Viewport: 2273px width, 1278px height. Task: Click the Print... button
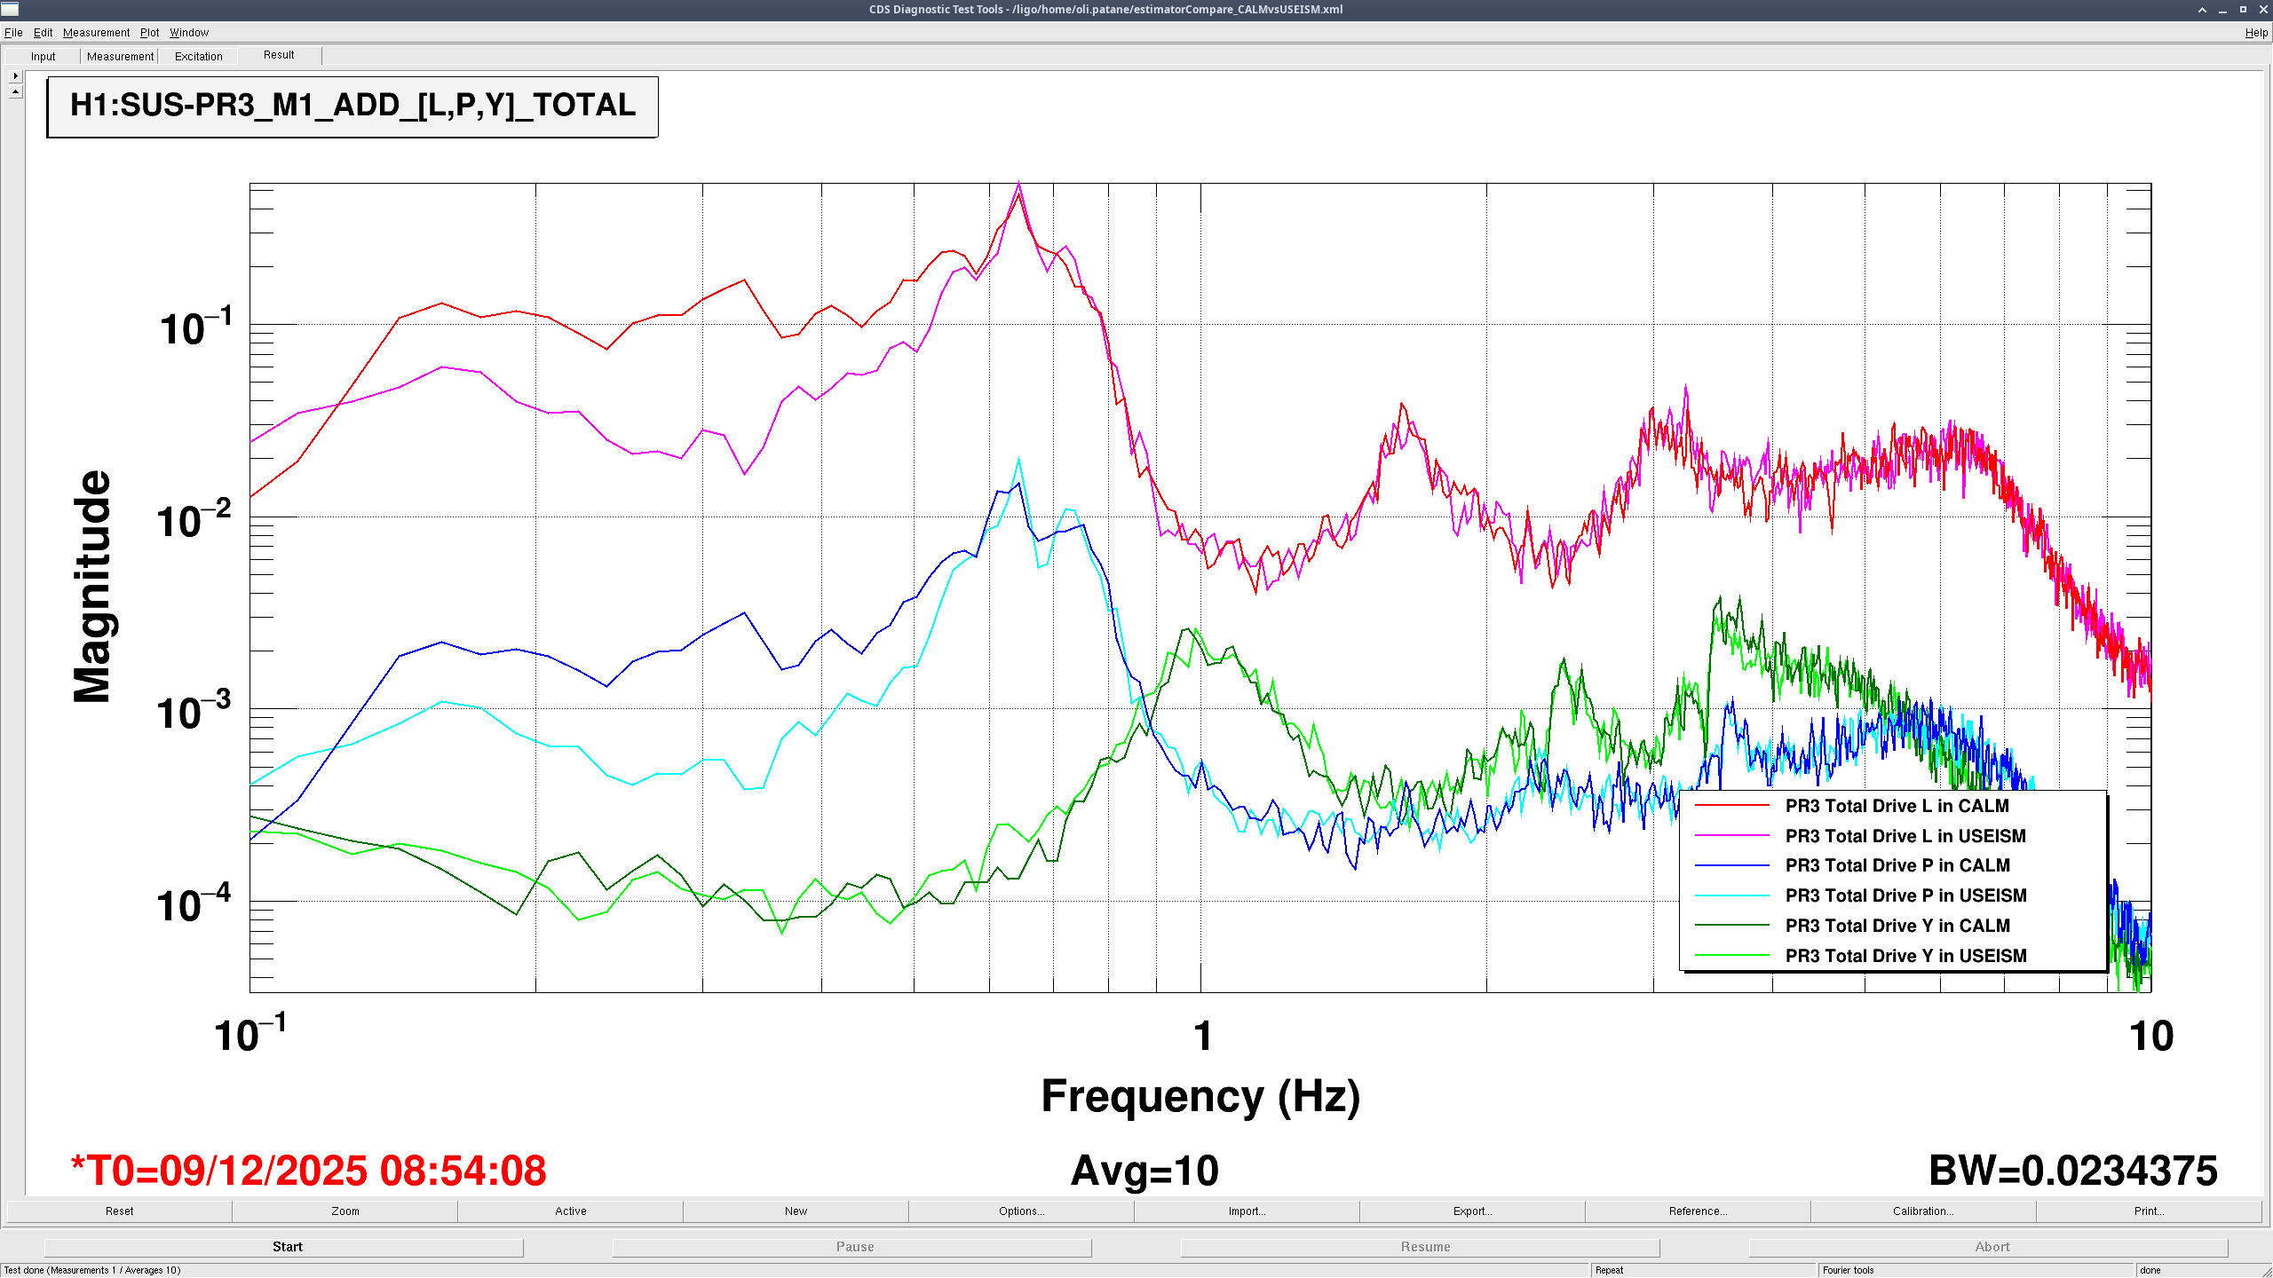click(2149, 1211)
